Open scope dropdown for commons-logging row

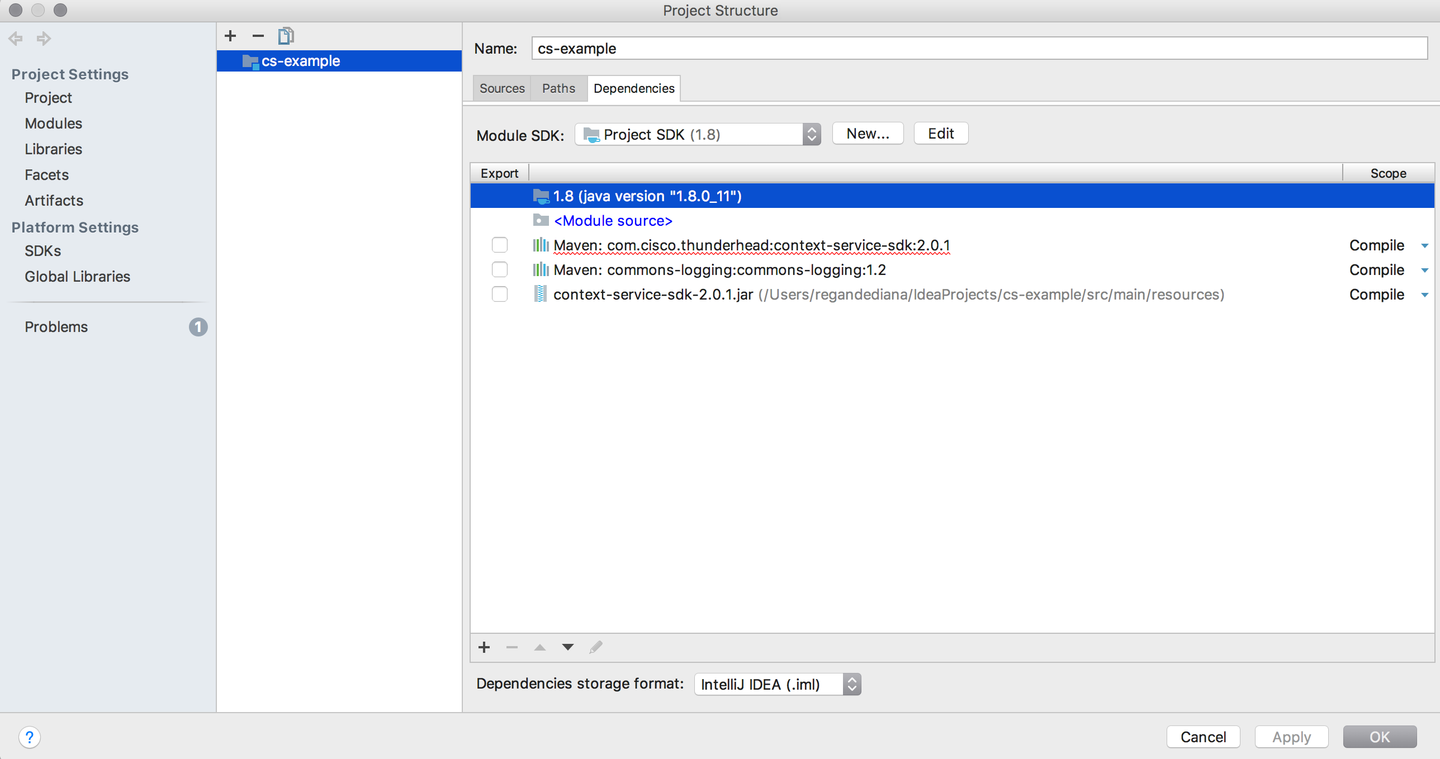click(x=1425, y=271)
